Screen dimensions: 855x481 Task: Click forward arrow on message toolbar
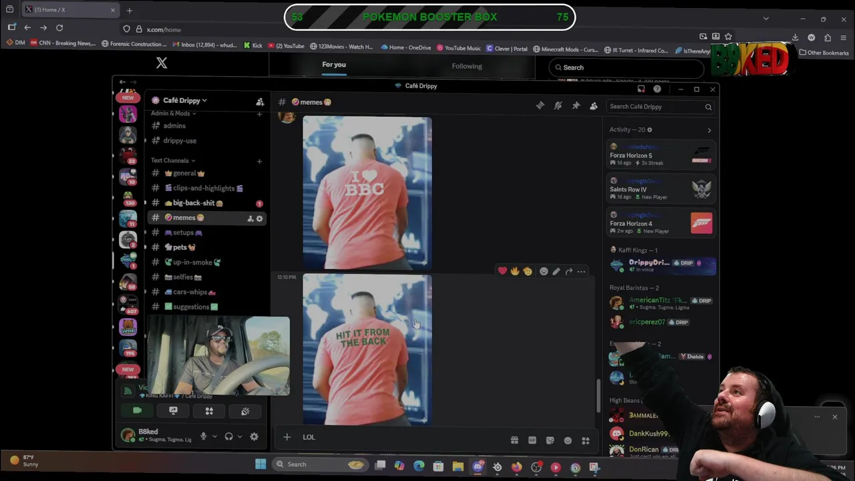click(x=569, y=271)
